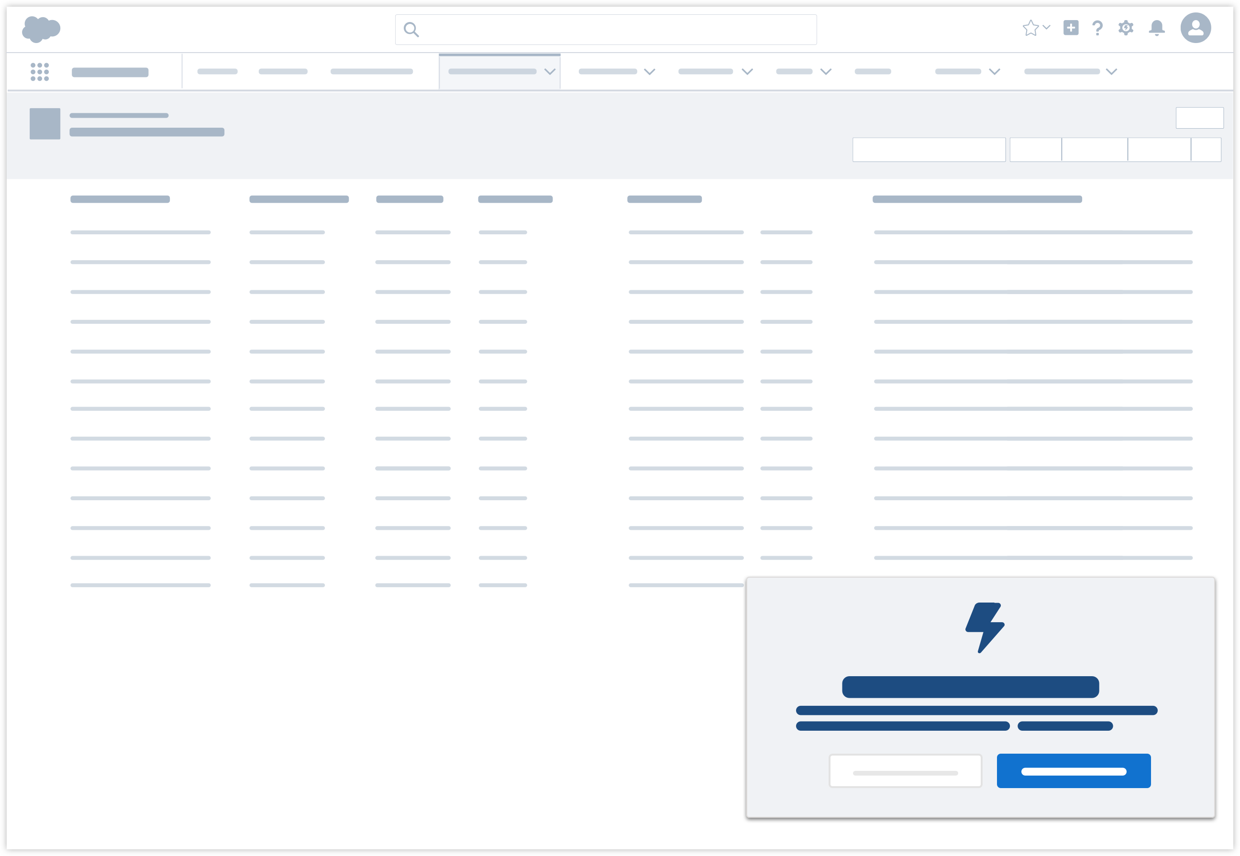The height and width of the screenshot is (856, 1240).
Task: Click the list view object square icon
Action: coord(45,124)
